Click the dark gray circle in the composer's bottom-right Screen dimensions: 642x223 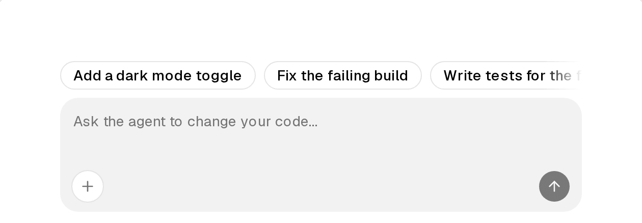pos(554,186)
